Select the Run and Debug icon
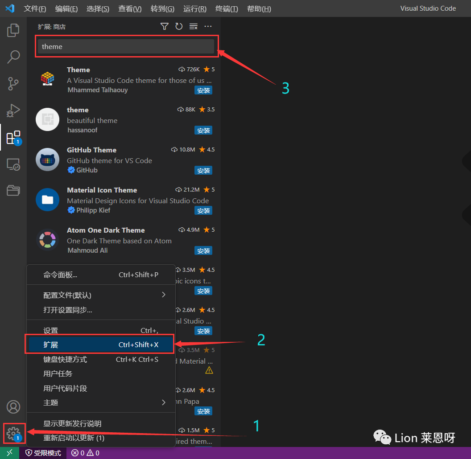This screenshot has height=459, width=471. (13, 111)
